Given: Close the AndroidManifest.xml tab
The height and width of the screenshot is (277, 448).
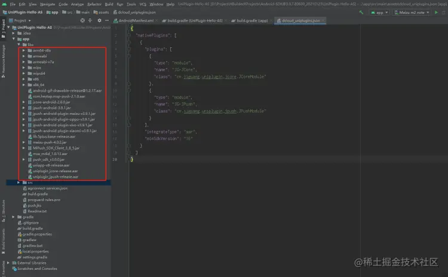Looking at the screenshot, I should (157, 20).
